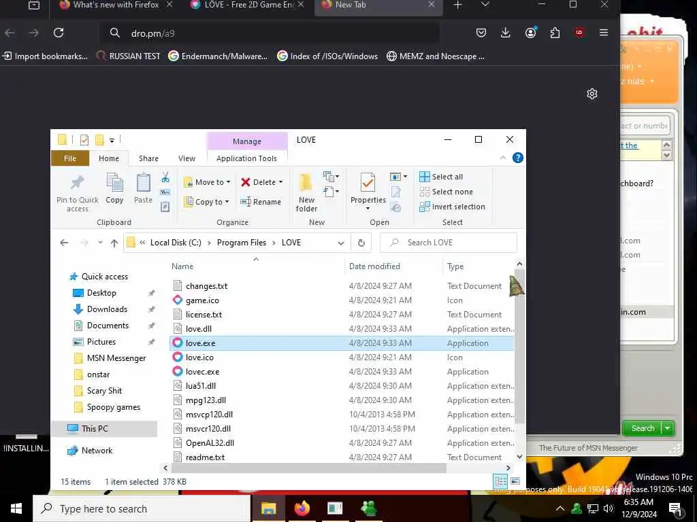Open New Tab settings gear icon

click(x=591, y=94)
